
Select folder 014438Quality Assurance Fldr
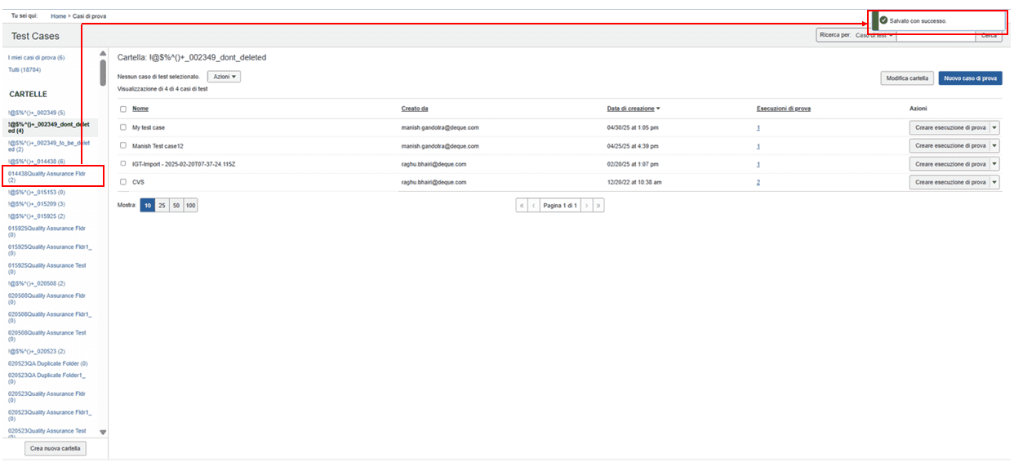(x=47, y=174)
